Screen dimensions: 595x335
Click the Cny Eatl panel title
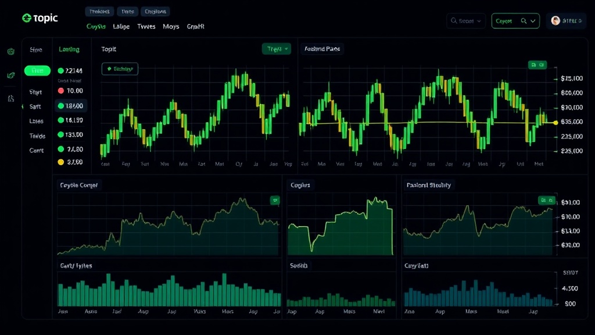(x=416, y=265)
